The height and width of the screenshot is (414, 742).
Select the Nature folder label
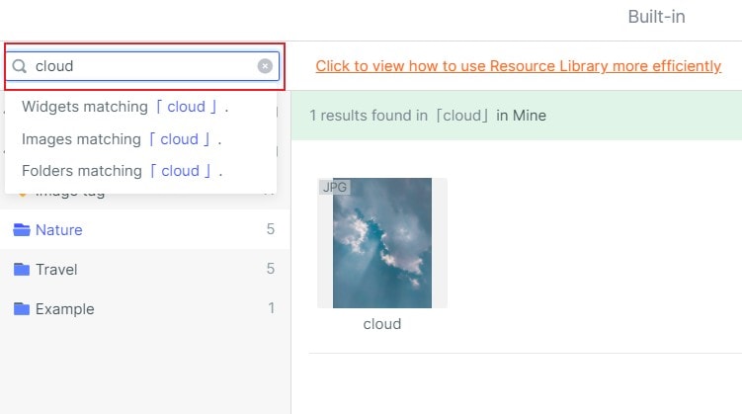59,230
